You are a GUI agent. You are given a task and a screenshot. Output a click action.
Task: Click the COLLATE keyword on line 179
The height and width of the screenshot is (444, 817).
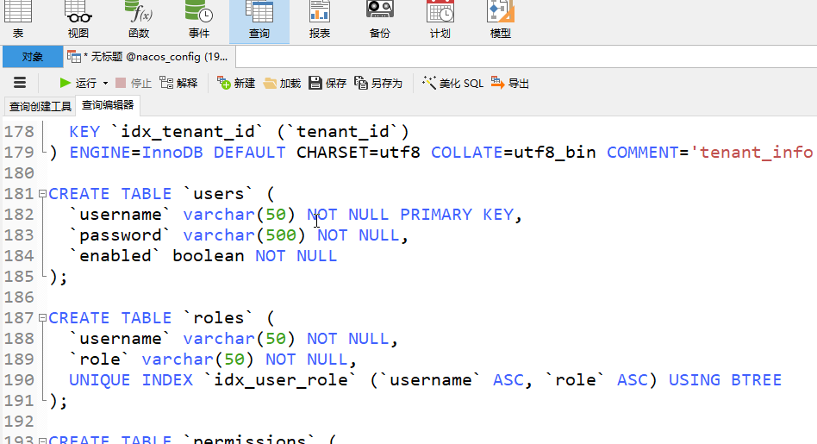(467, 153)
